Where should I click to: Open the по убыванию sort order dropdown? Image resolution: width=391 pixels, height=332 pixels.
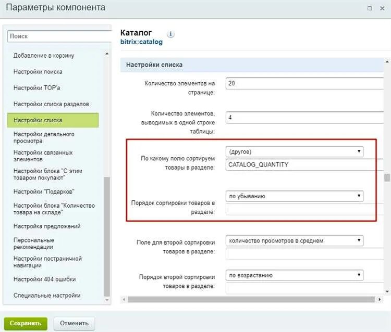[x=295, y=196]
